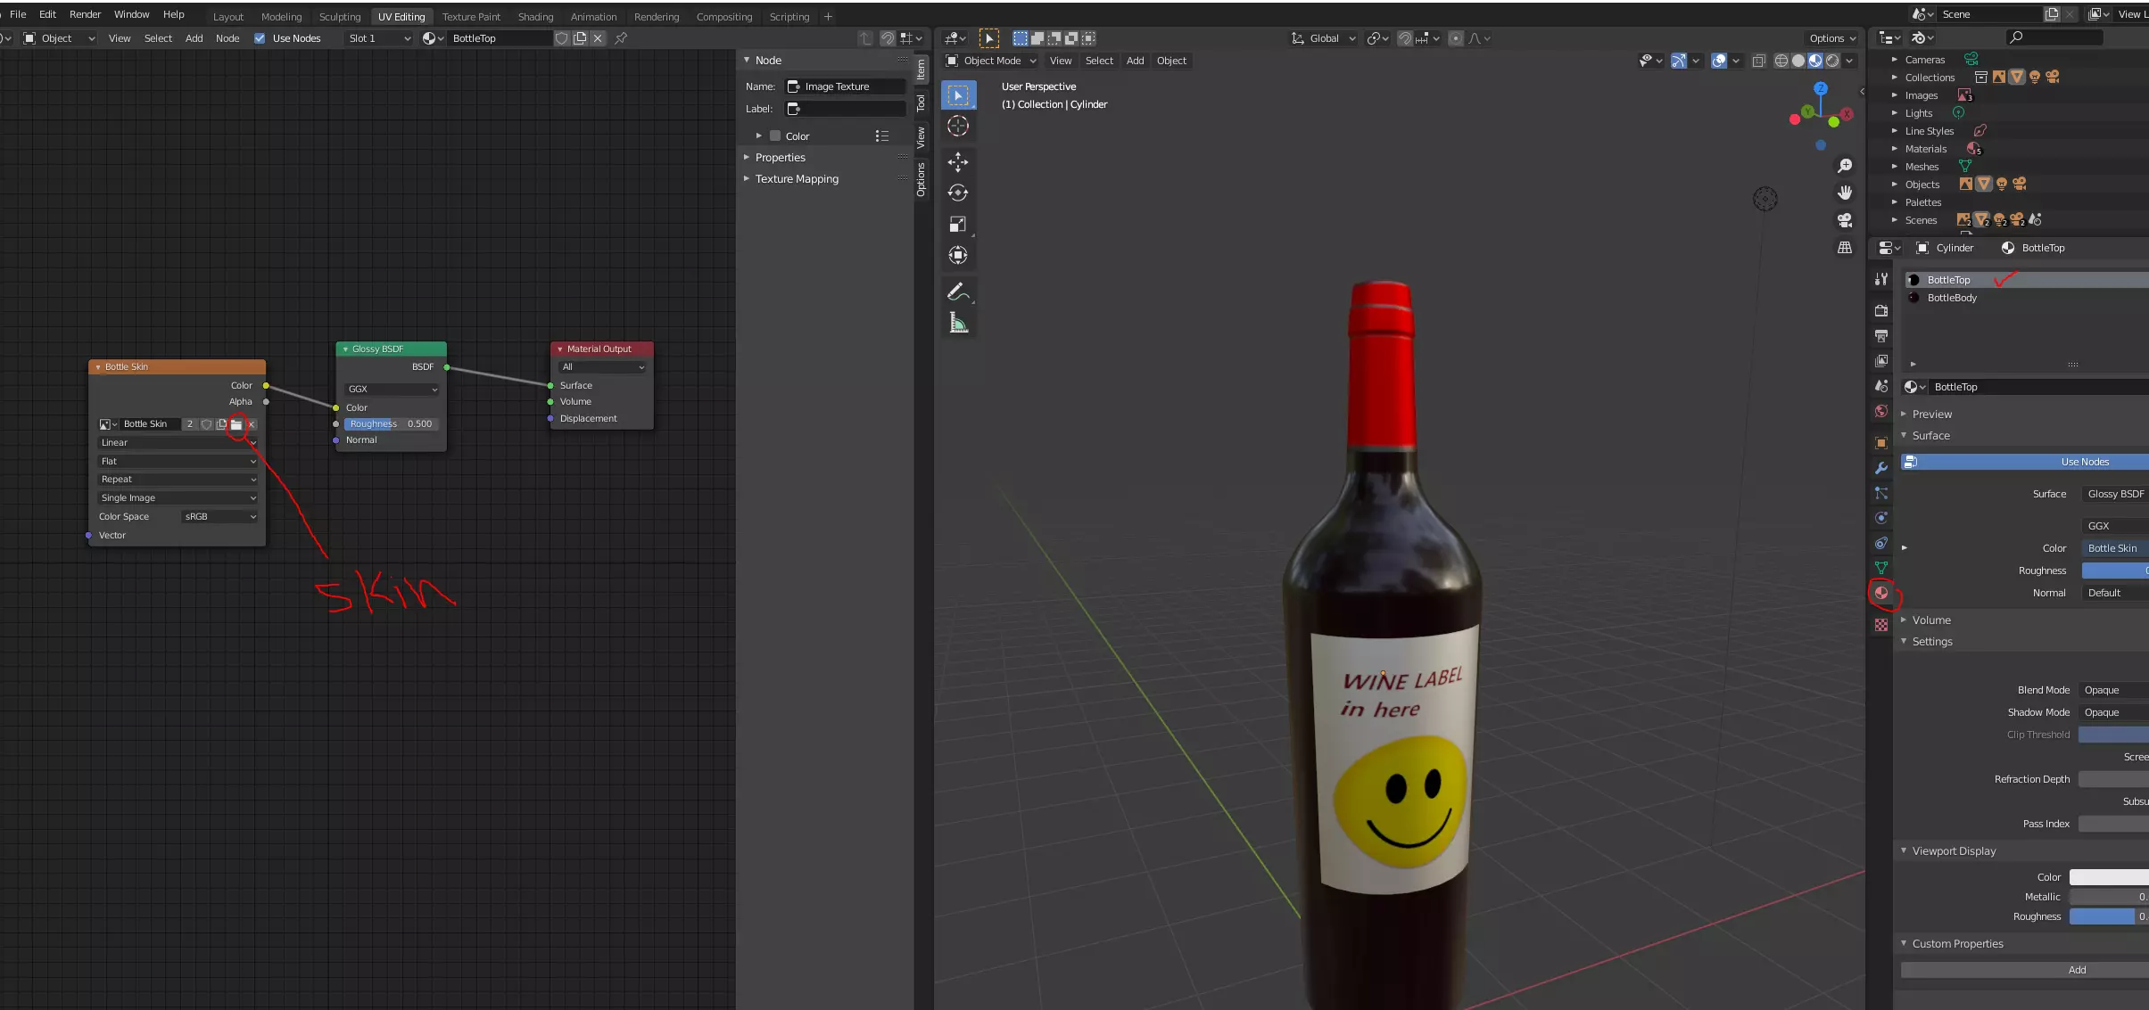
Task: Expand the Properties panel in Node sidebar
Action: click(780, 158)
